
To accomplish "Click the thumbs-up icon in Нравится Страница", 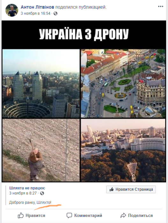I will [x=112, y=189].
